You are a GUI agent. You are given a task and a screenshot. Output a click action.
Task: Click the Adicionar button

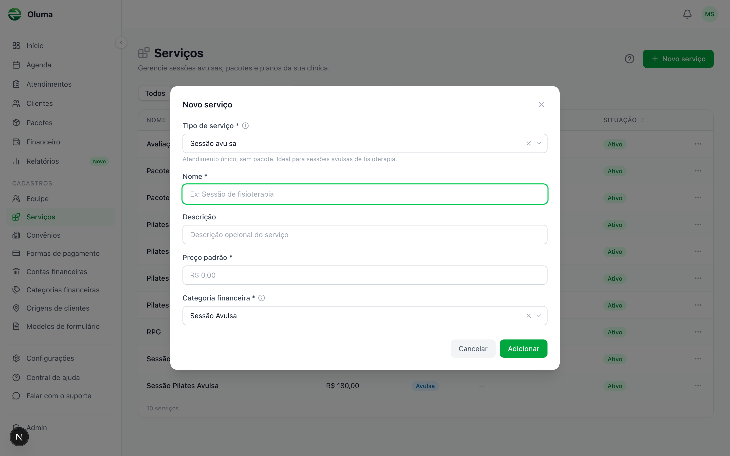click(523, 349)
